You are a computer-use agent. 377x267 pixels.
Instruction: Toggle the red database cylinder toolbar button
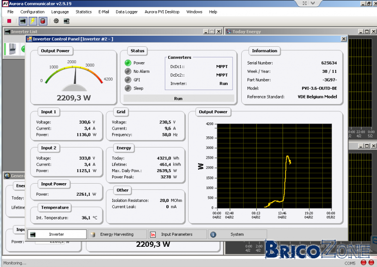43,21
